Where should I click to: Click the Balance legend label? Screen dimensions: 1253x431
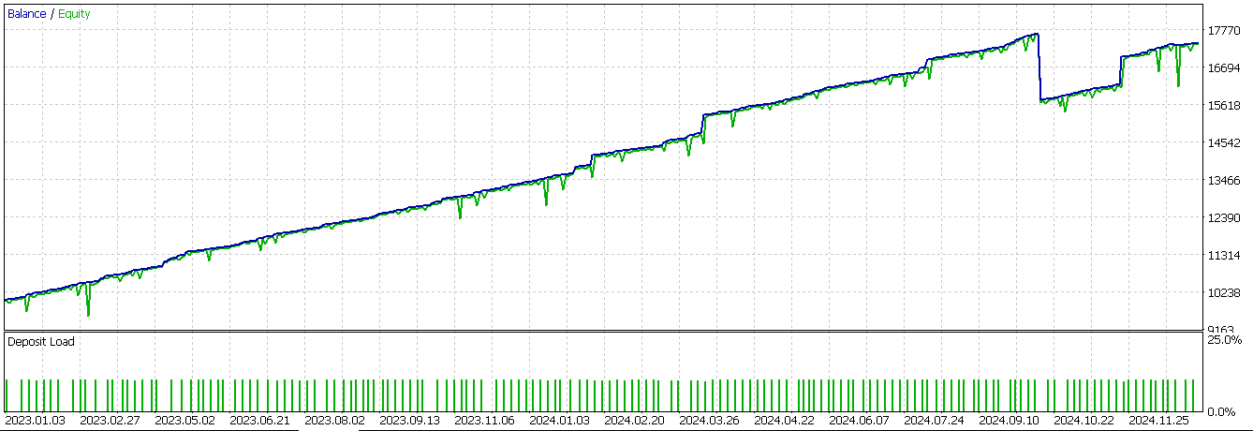(26, 14)
